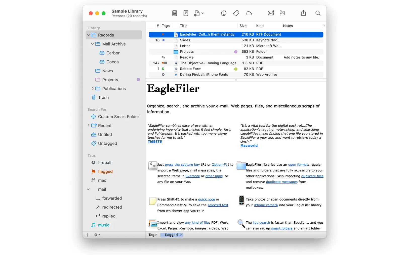Click the record viewer toolbar icon
This screenshot has width=409, height=255.
pos(174,13)
